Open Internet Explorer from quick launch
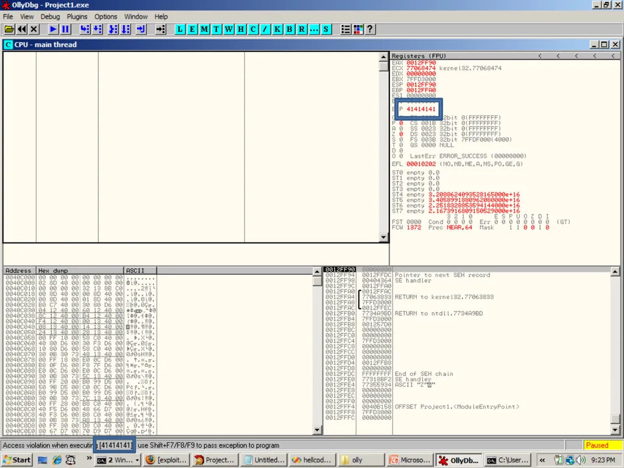Screen dimensions: 624x468 (x=57, y=460)
